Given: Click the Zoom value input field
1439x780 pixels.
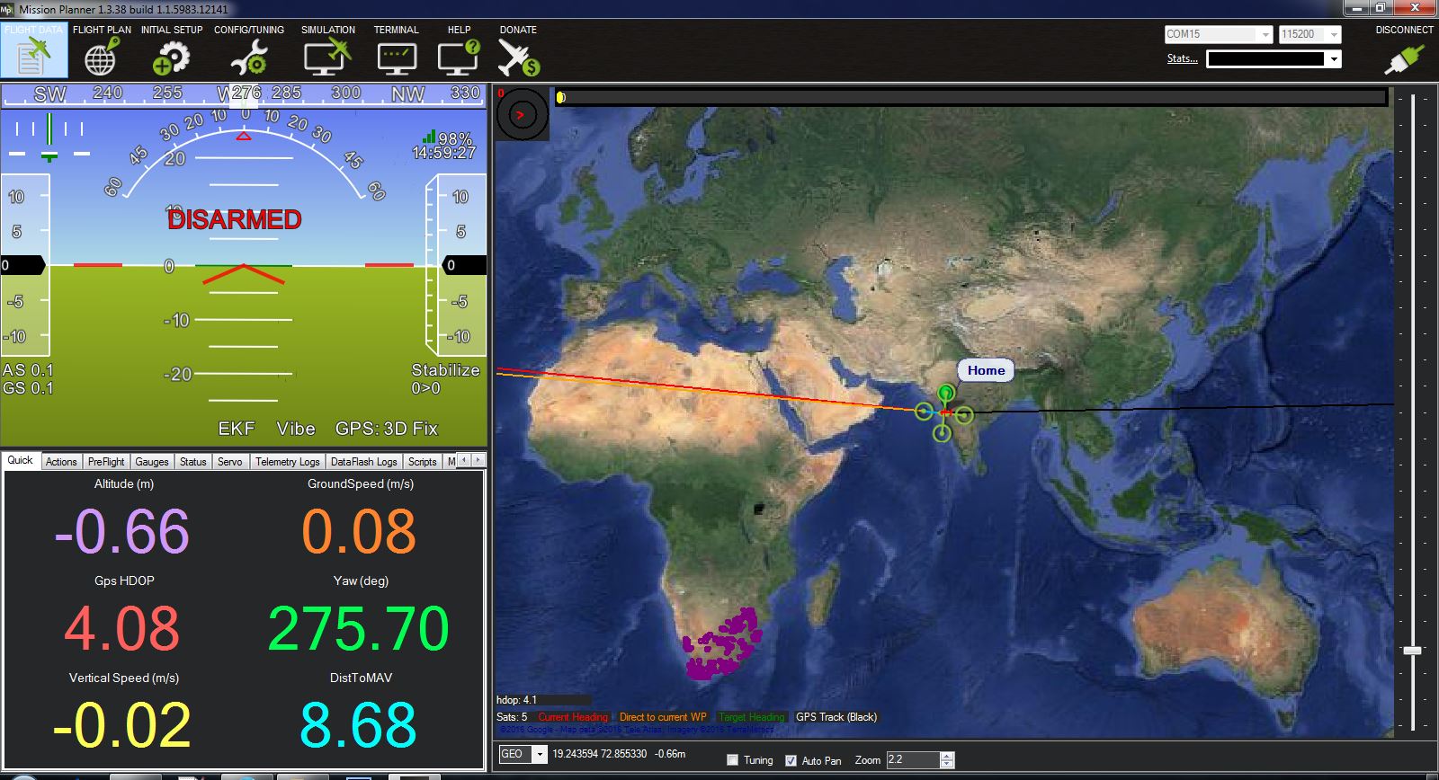Looking at the screenshot, I should [x=913, y=760].
